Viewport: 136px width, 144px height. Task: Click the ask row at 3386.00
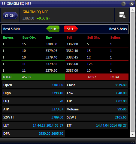click(x=97, y=64)
